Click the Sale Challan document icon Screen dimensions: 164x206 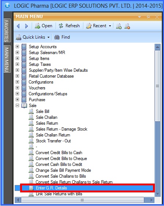(x=31, y=117)
